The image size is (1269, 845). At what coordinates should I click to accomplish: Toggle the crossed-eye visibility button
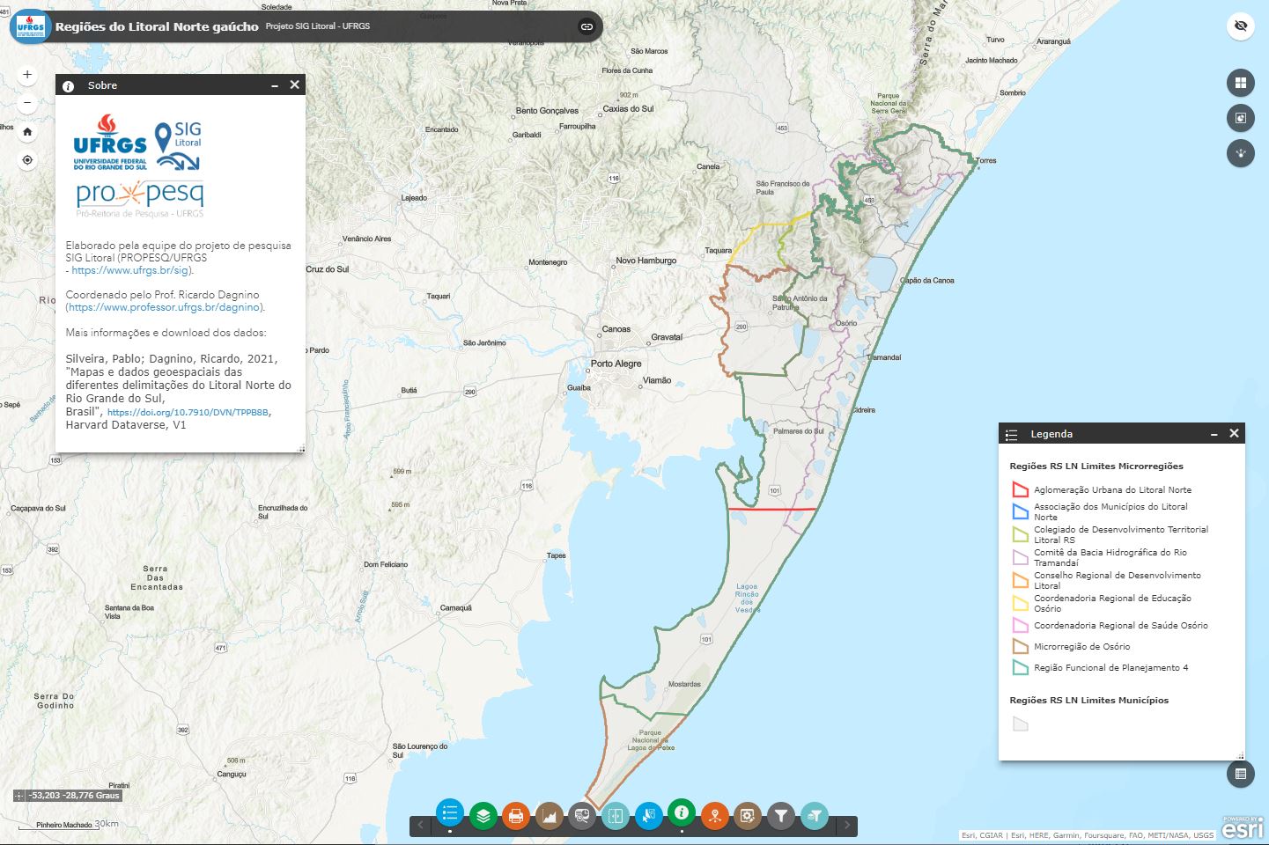[x=1240, y=26]
